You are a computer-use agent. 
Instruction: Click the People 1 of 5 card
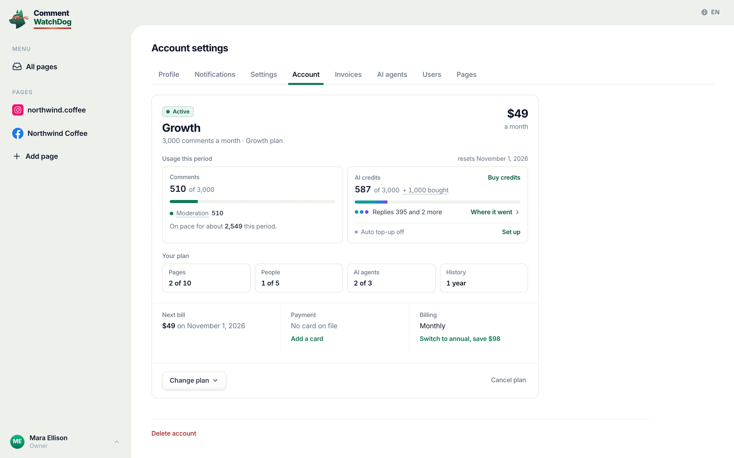click(299, 278)
